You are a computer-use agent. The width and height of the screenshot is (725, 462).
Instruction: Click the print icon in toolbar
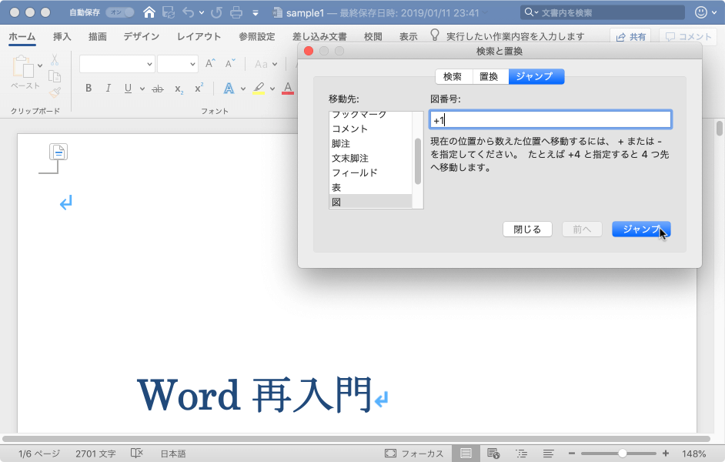236,12
